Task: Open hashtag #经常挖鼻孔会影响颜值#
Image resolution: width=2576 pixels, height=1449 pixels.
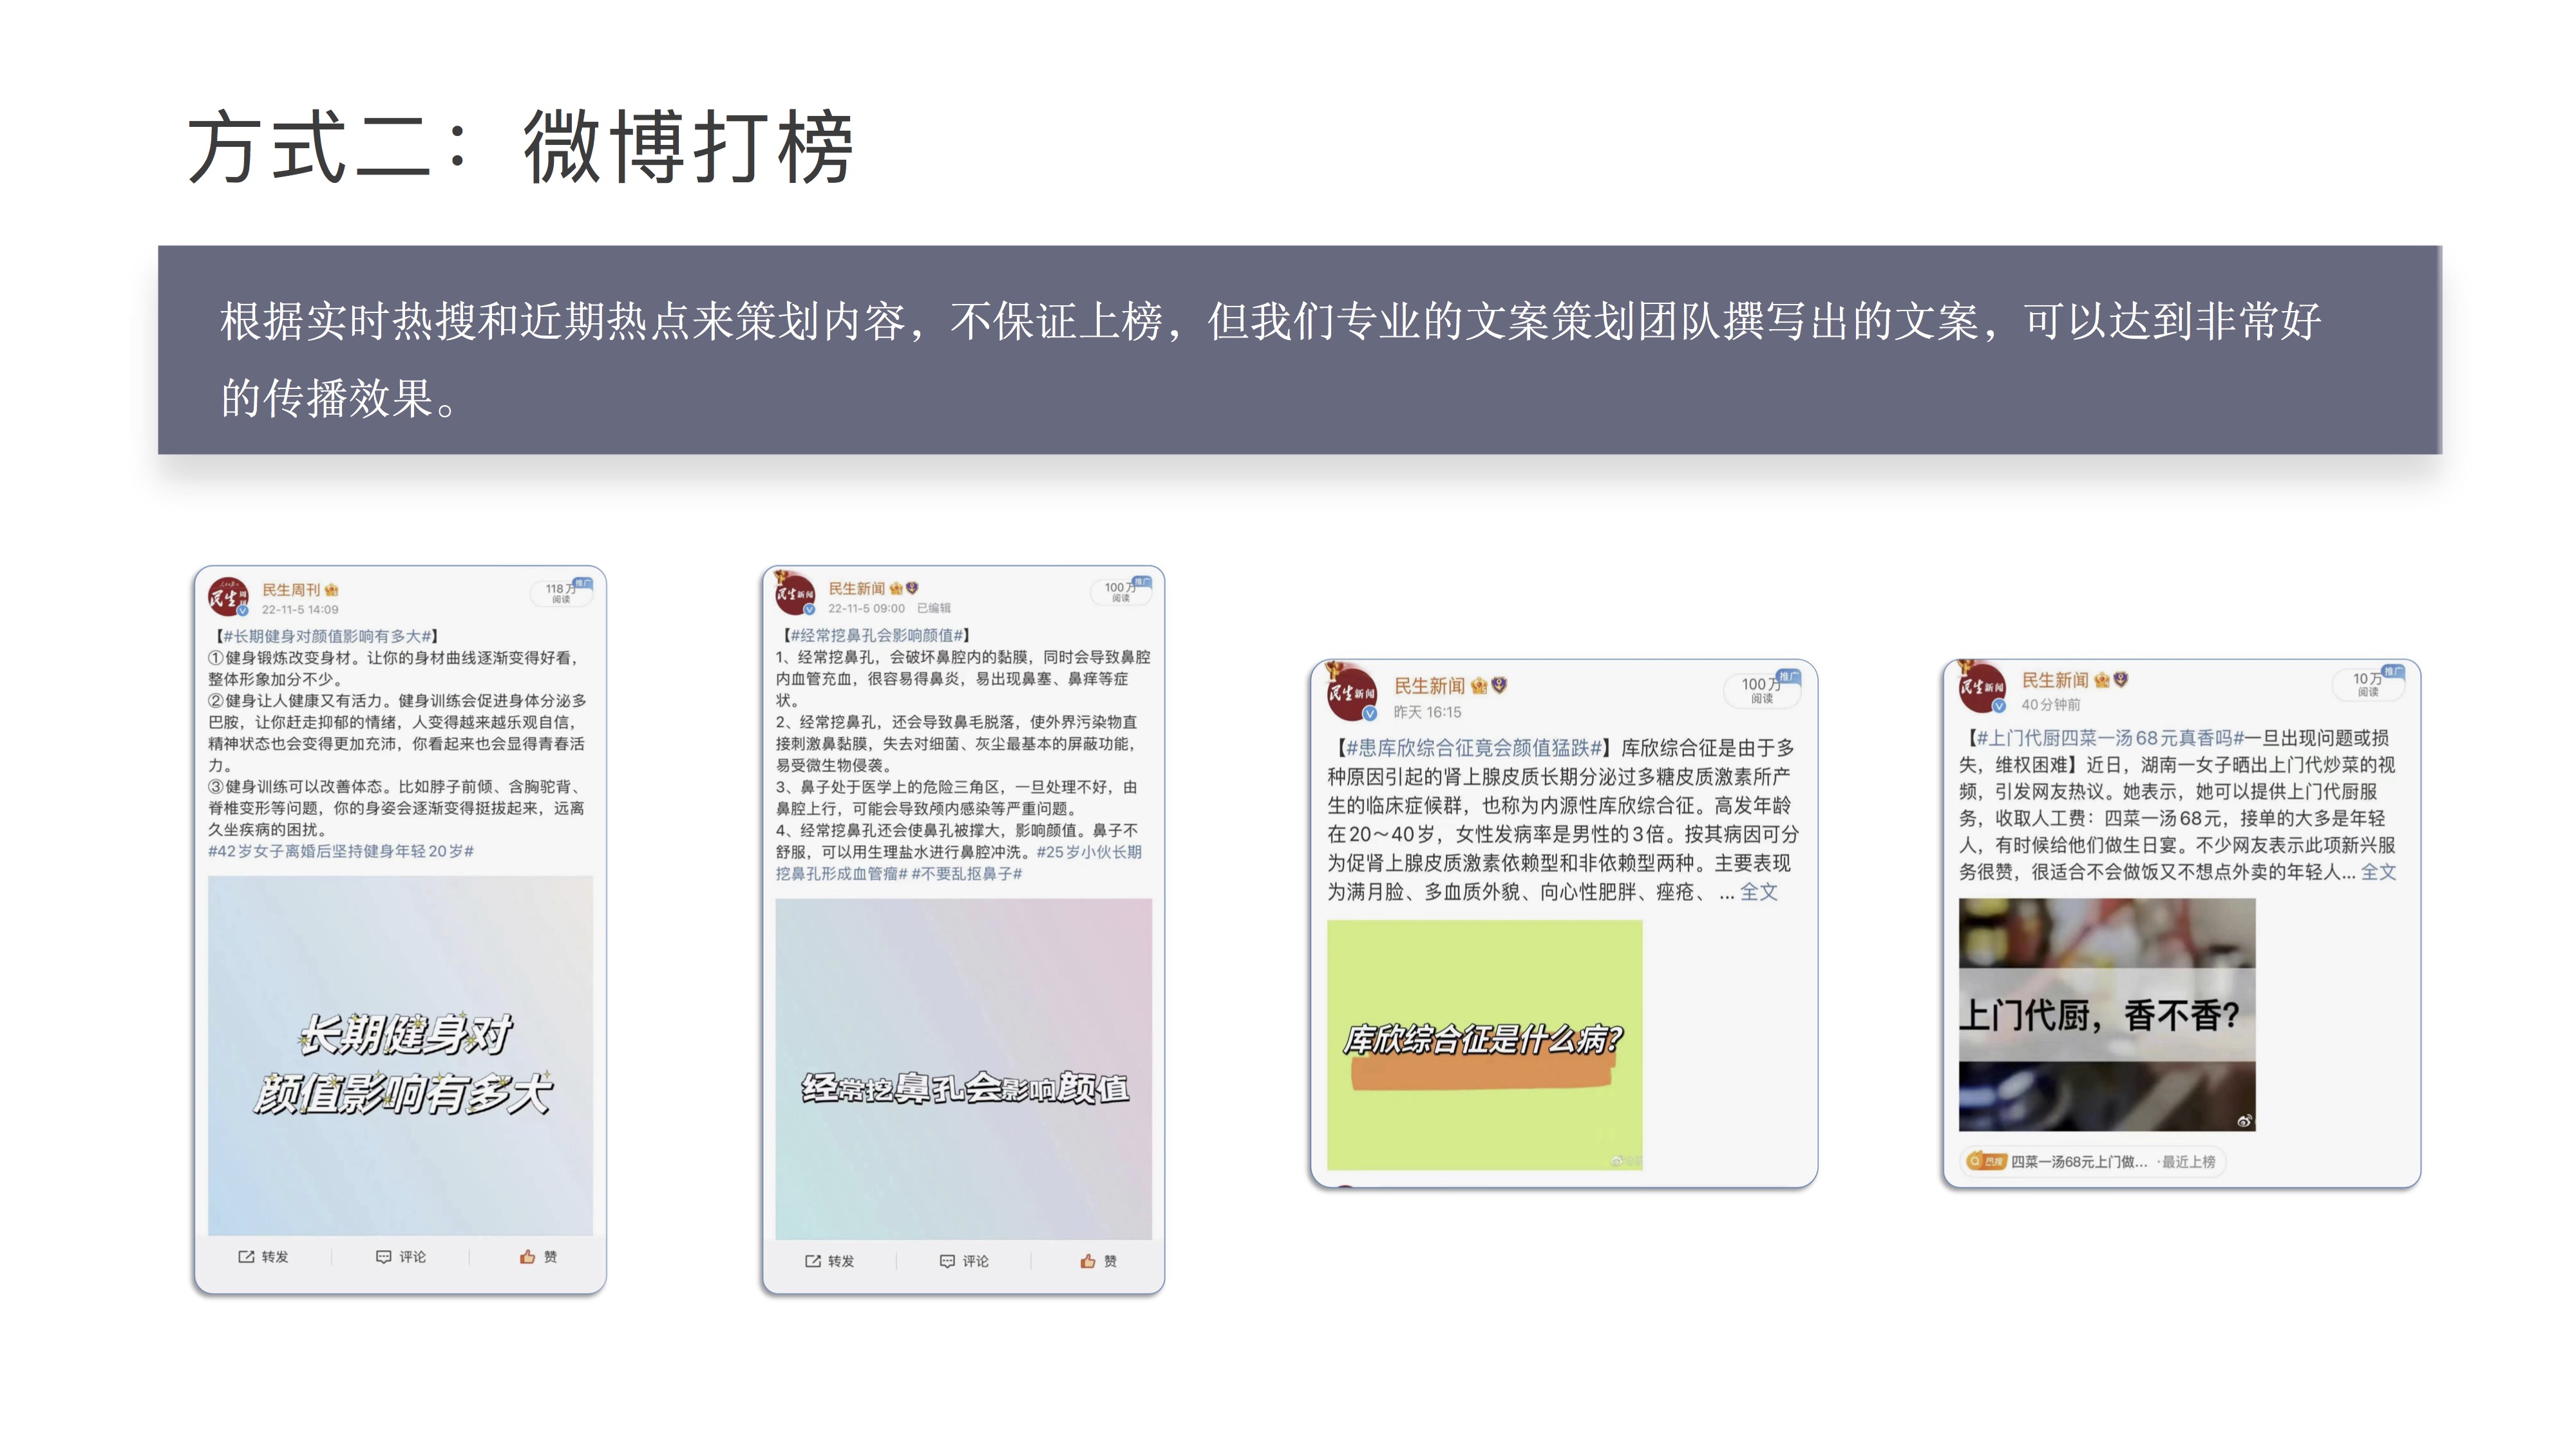Action: pyautogui.click(x=877, y=635)
